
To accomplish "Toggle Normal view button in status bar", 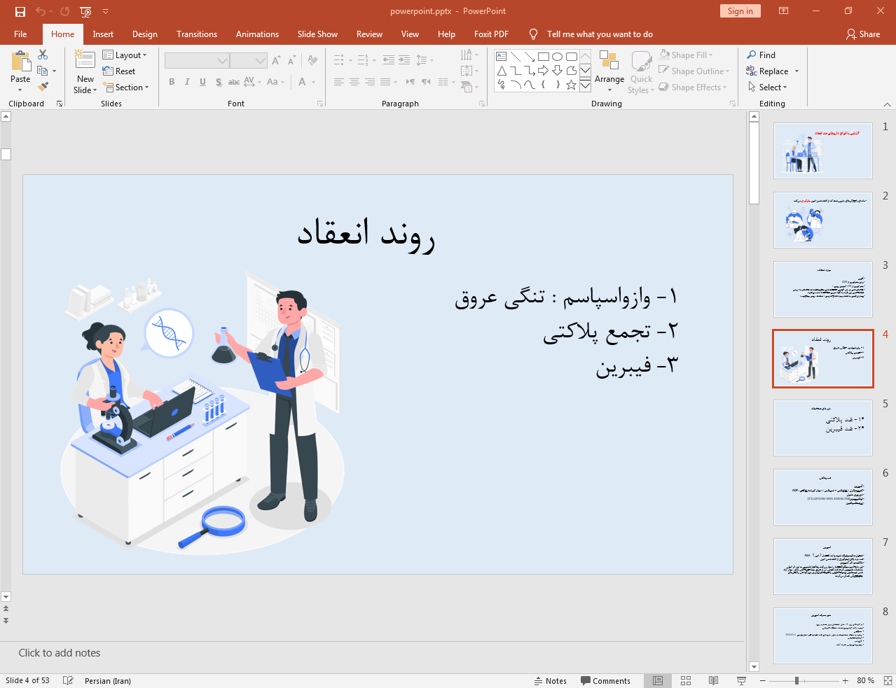I will pos(658,680).
